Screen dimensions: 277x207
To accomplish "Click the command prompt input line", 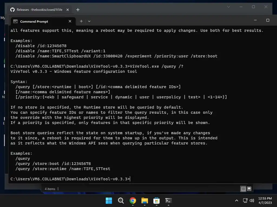I will 70,179.
